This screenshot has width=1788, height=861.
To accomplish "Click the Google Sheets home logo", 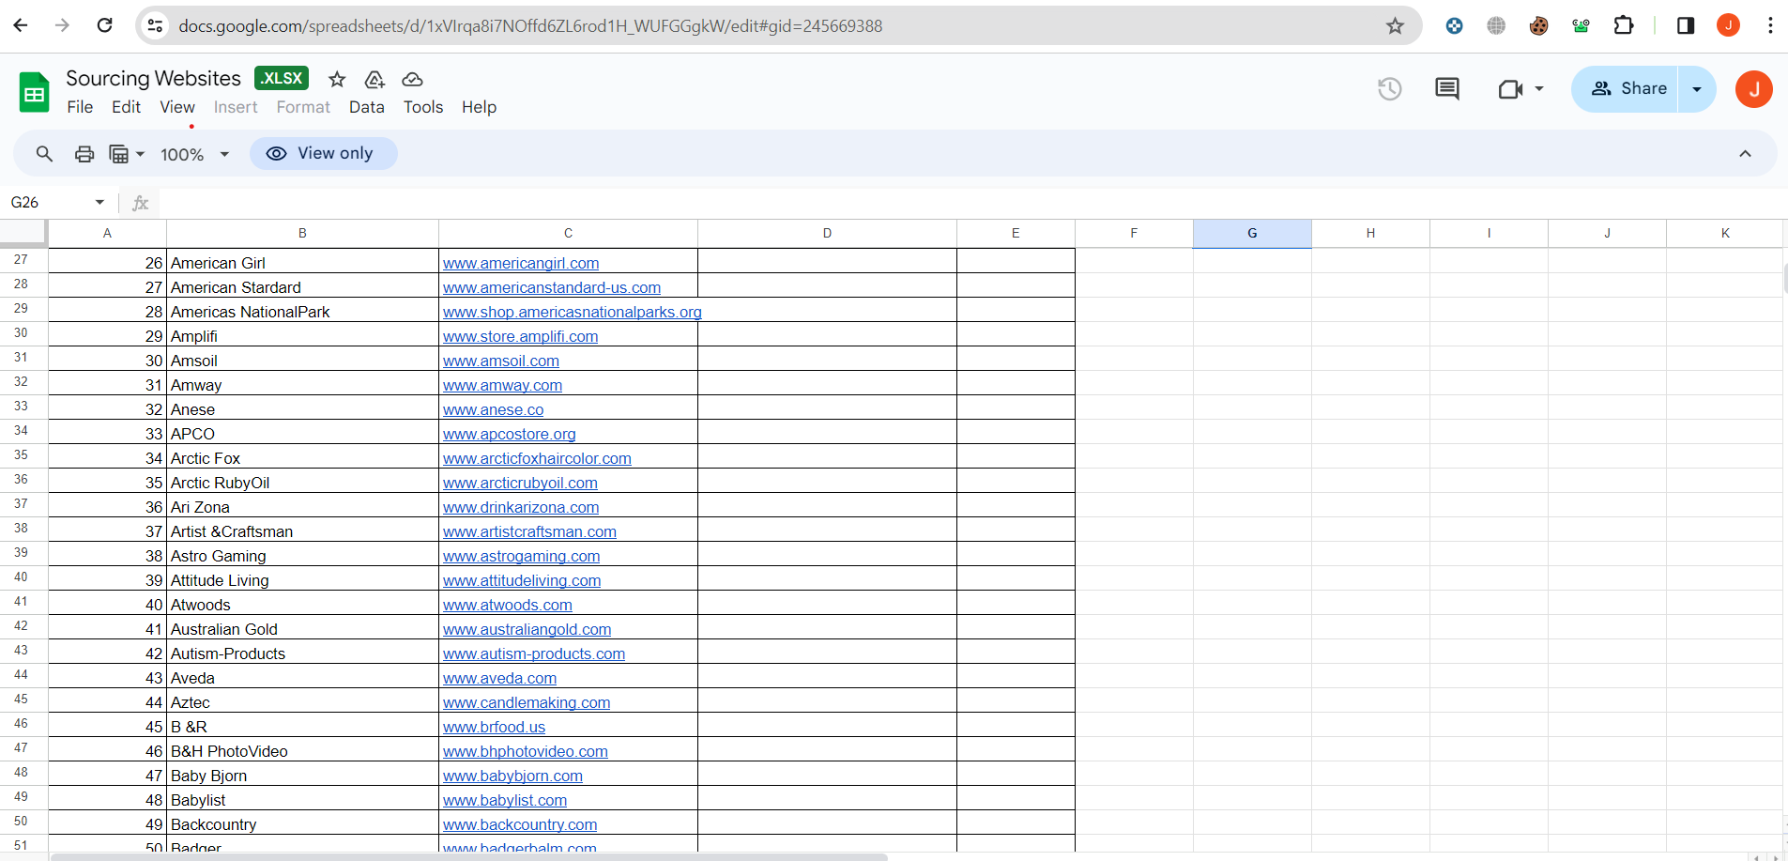I will [x=35, y=93].
